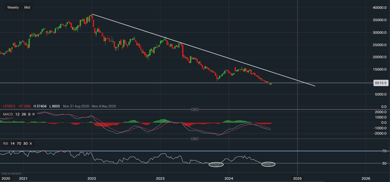Screen dimensions: 390x182
Task: Click the 40000.0 price axis label
Action: coord(380,8)
